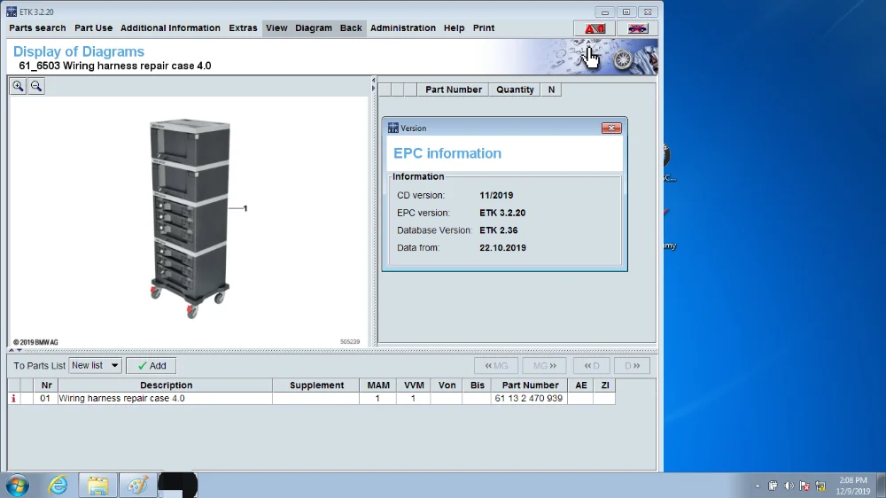Click the volume icon in system tray
The image size is (886, 498).
pyautogui.click(x=789, y=486)
